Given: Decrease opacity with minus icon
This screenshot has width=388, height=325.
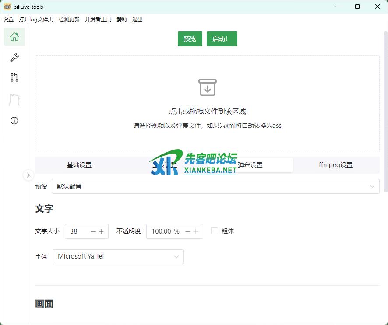Looking at the screenshot, I should tap(188, 231).
